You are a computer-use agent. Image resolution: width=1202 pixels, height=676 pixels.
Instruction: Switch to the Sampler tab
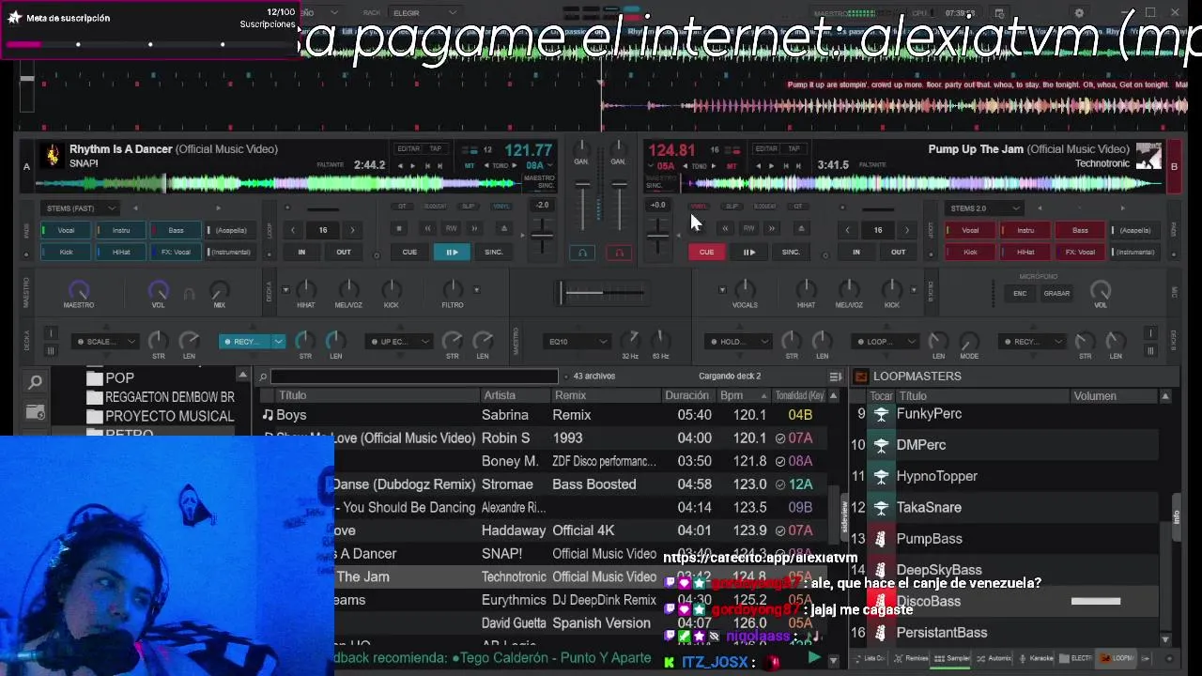(954, 659)
